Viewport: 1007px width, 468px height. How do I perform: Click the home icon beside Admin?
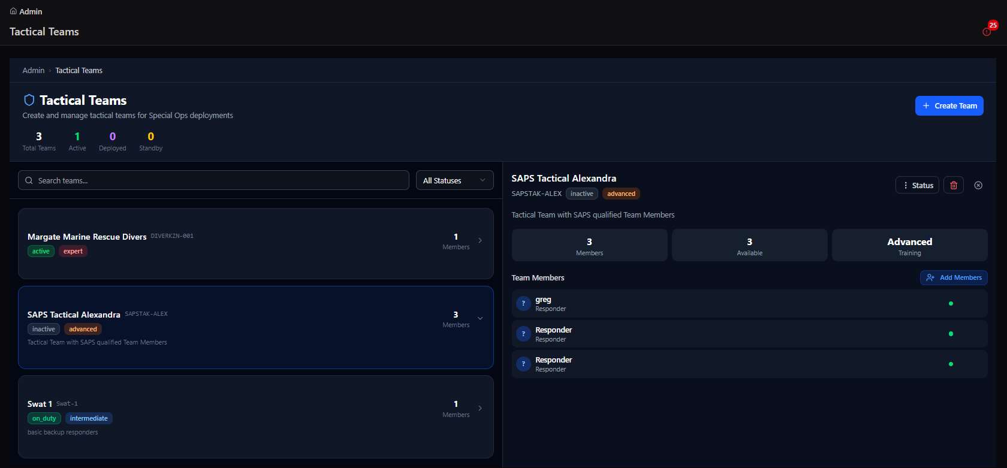(x=13, y=11)
